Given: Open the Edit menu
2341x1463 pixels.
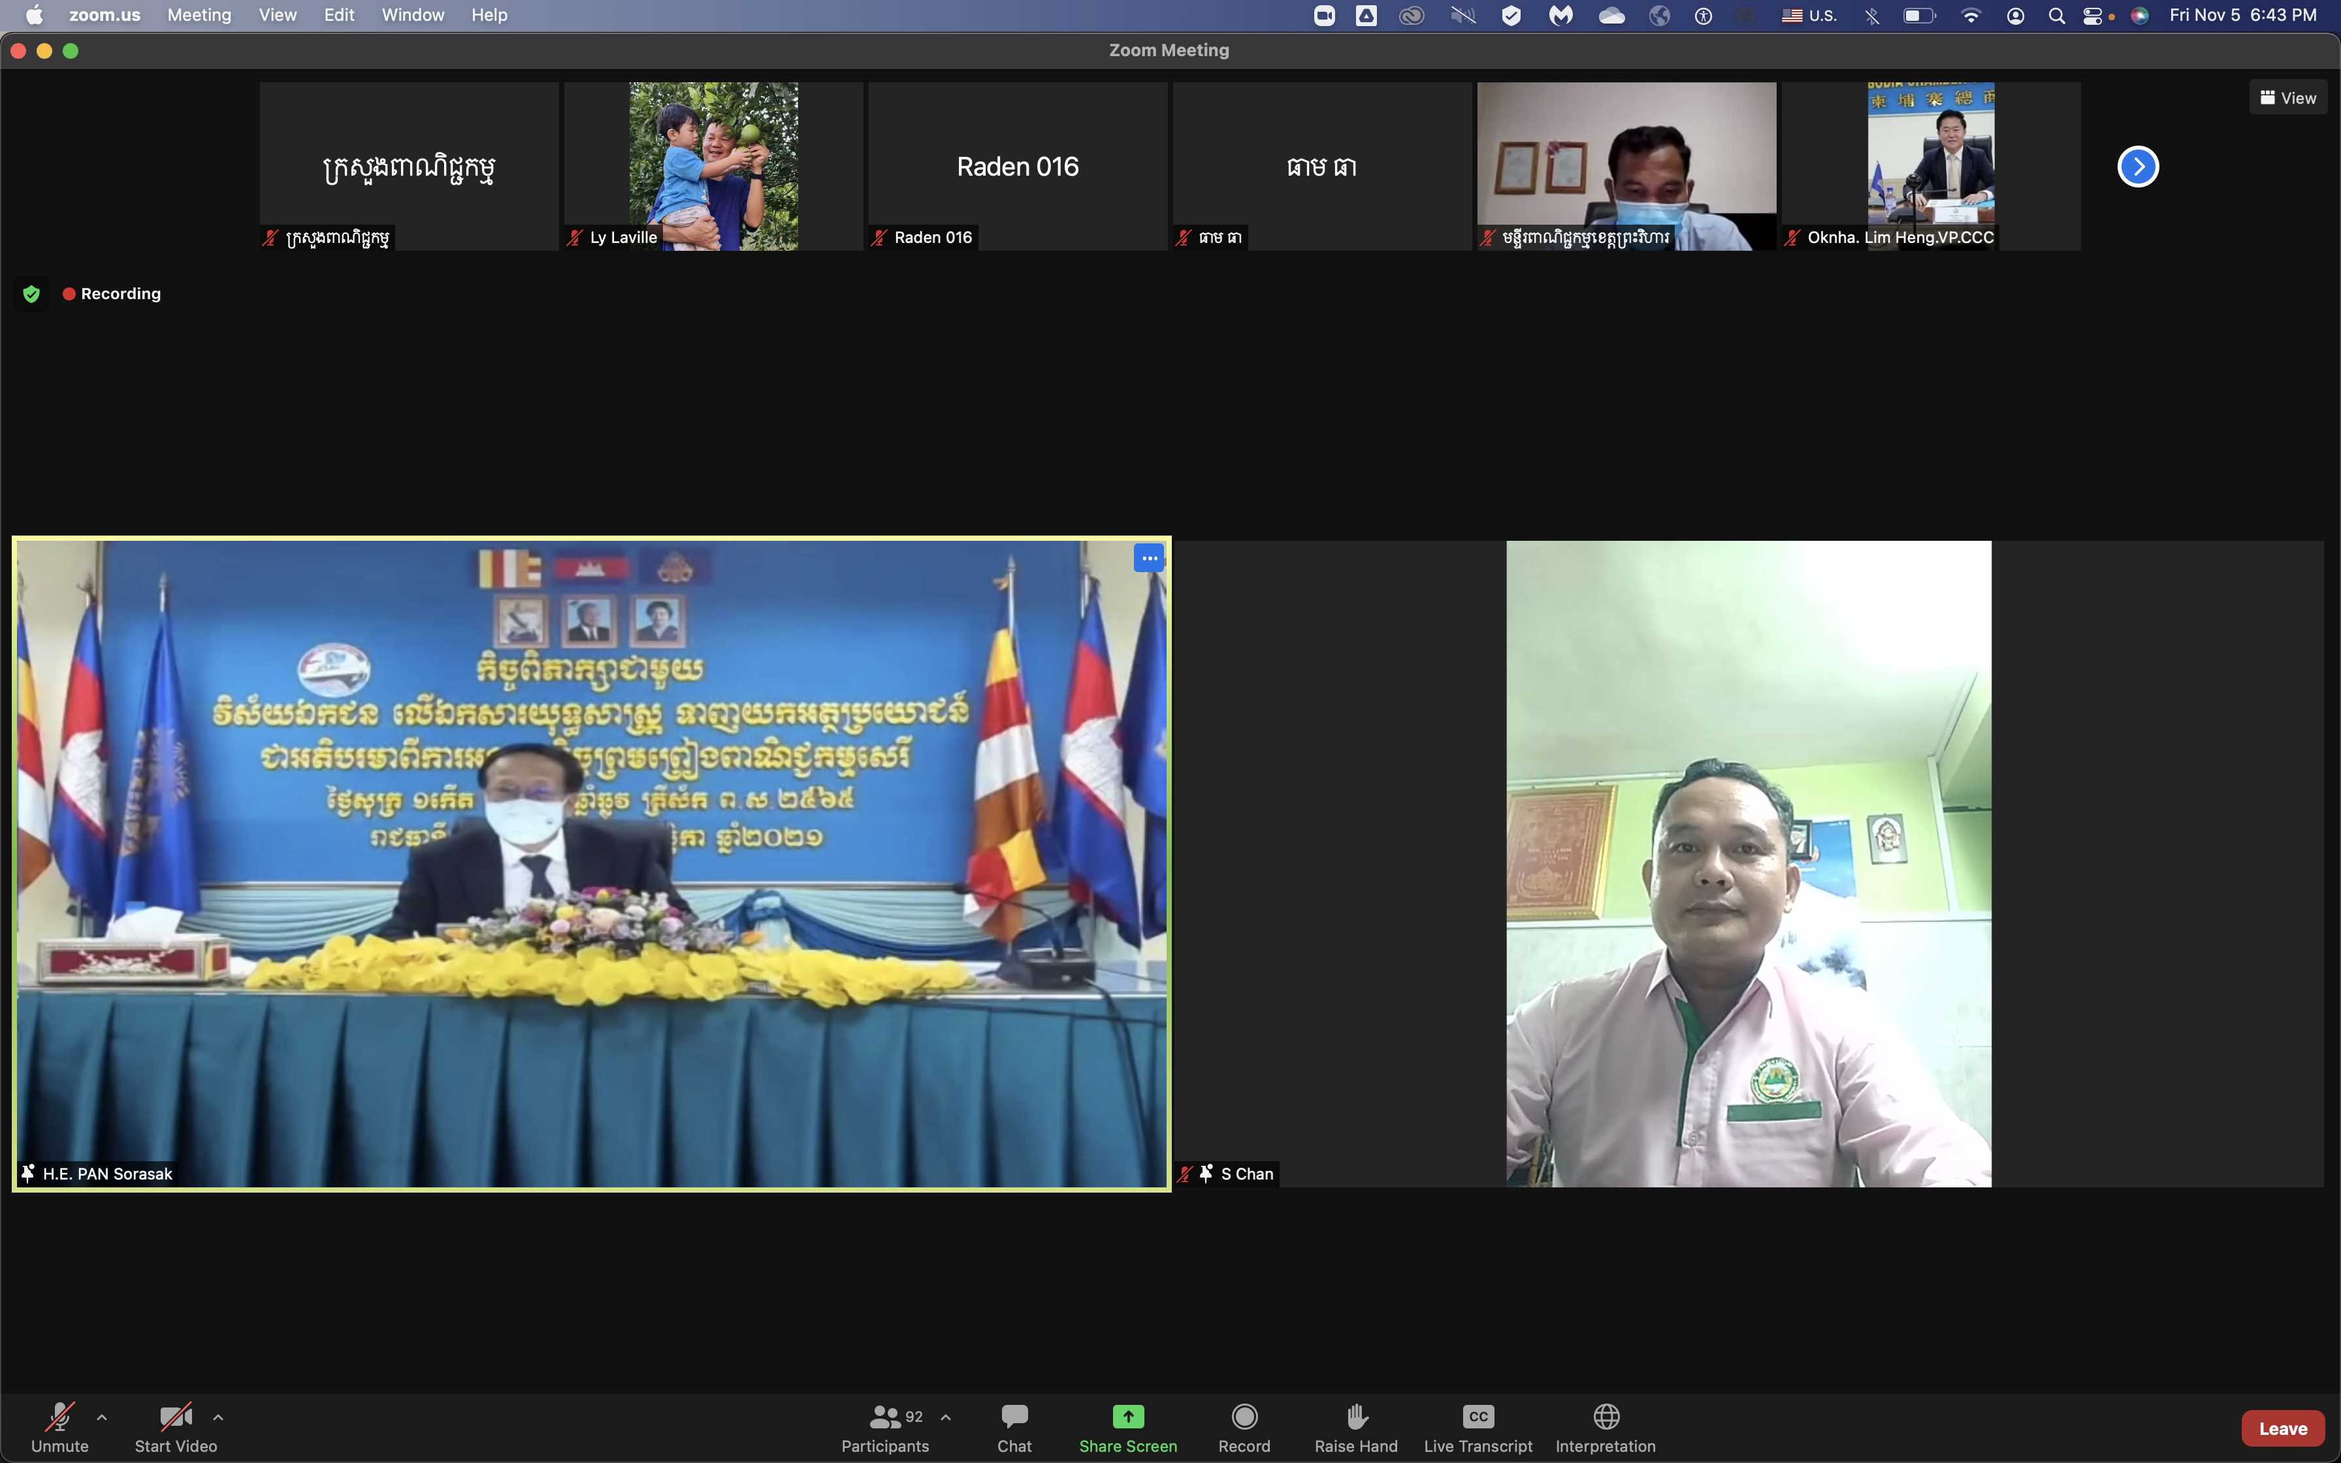Looking at the screenshot, I should (x=338, y=14).
